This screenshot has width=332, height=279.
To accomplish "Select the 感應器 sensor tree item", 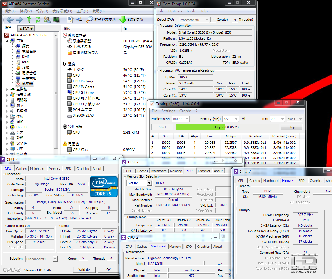I will tap(25, 84).
